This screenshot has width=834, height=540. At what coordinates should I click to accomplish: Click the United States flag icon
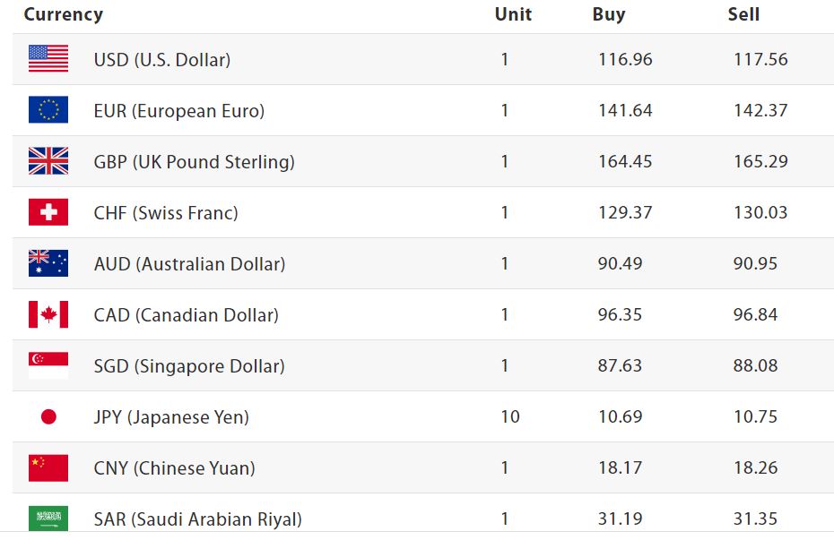48,59
